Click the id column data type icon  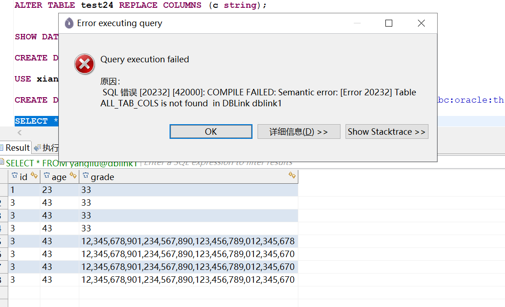point(14,176)
